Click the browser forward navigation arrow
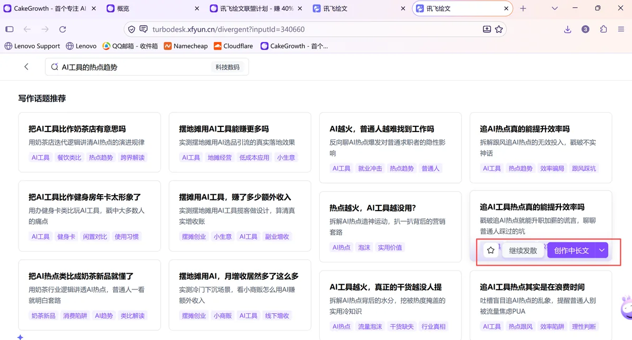Screen dimensions: 632x340 tap(45, 29)
